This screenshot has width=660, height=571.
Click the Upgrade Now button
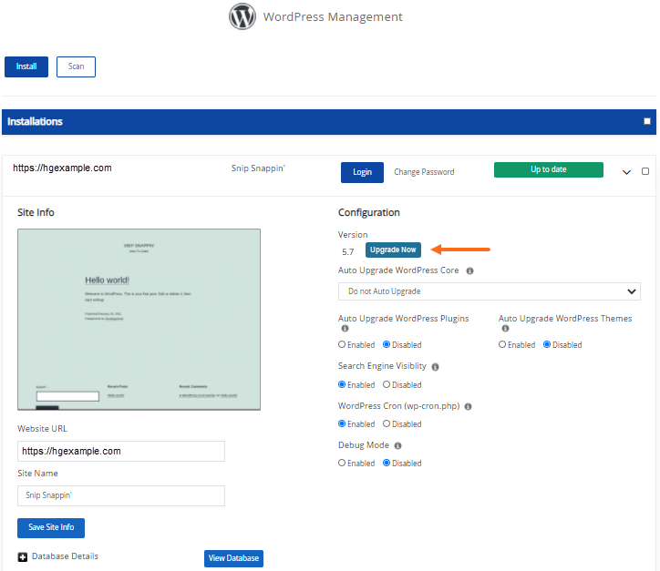click(393, 250)
